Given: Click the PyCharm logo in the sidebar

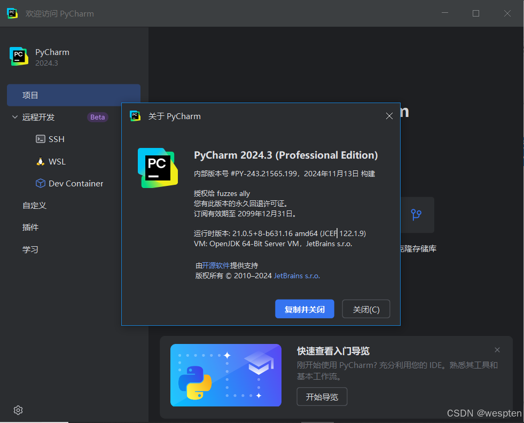Looking at the screenshot, I should (x=19, y=56).
